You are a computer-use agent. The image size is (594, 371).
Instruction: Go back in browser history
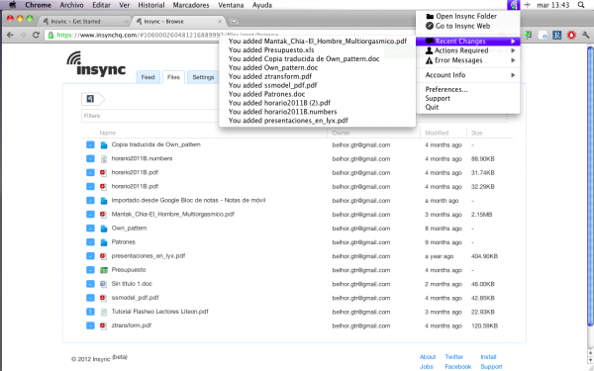point(10,35)
